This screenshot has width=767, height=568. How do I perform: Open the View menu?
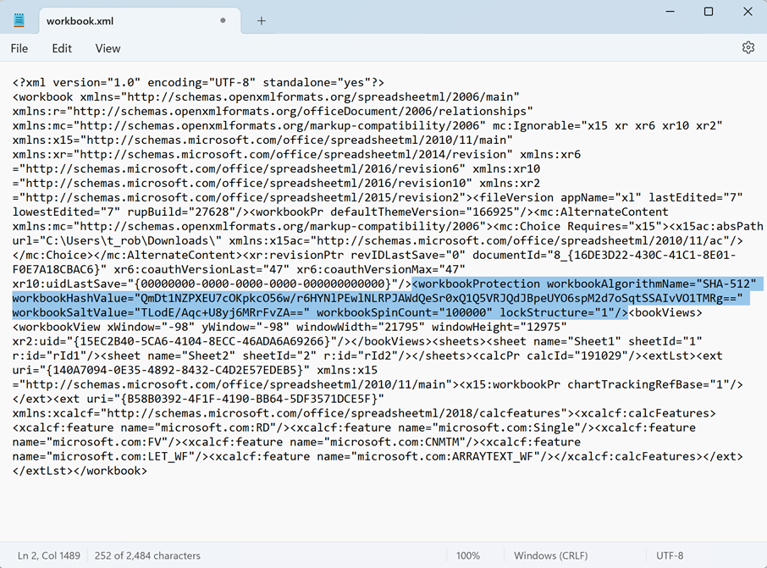[x=108, y=48]
